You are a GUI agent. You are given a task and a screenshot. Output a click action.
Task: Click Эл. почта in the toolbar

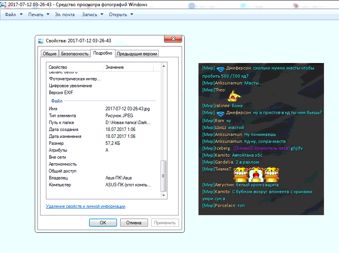(64, 15)
